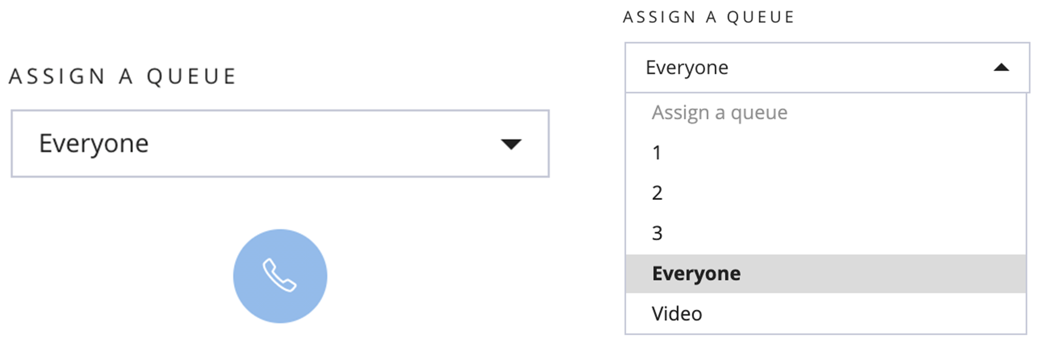Click the ASSIGN A QUEUE label above the expanded dropdown

point(708,17)
